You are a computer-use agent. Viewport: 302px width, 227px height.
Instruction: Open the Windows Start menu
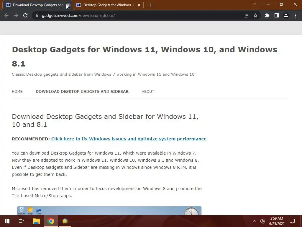pos(7,221)
